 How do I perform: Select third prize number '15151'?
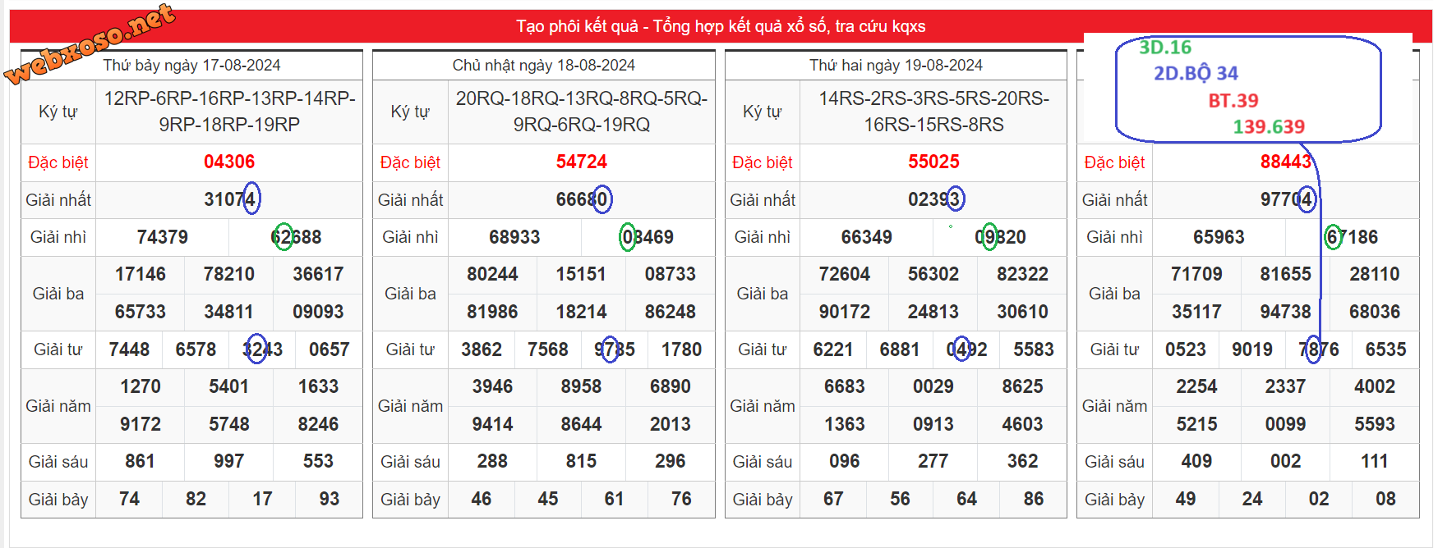click(581, 274)
